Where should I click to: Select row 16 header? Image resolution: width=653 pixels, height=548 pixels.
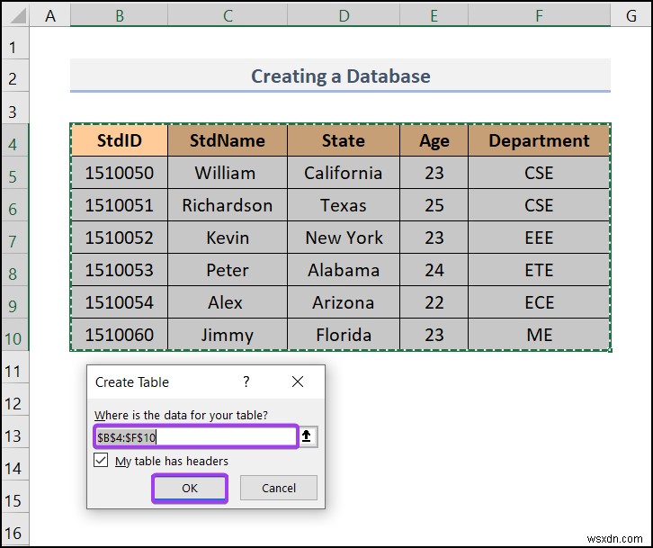(15, 529)
